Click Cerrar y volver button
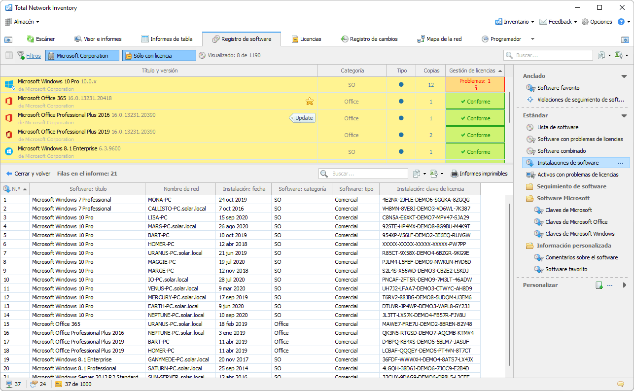The image size is (634, 391). pyautogui.click(x=28, y=174)
